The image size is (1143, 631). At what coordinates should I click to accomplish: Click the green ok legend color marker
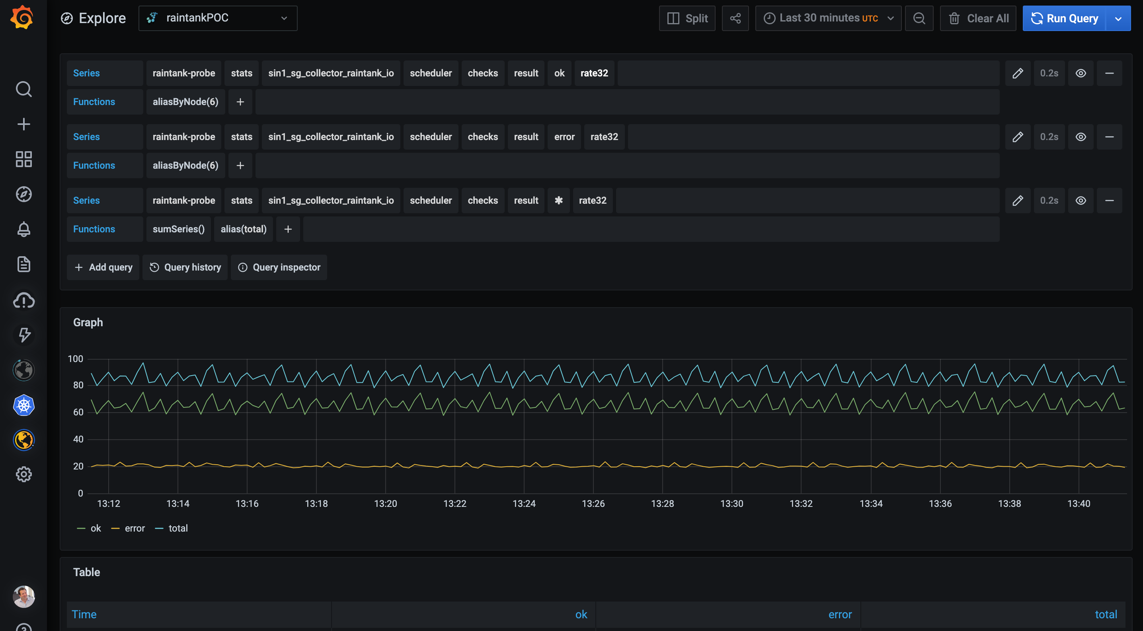81,528
